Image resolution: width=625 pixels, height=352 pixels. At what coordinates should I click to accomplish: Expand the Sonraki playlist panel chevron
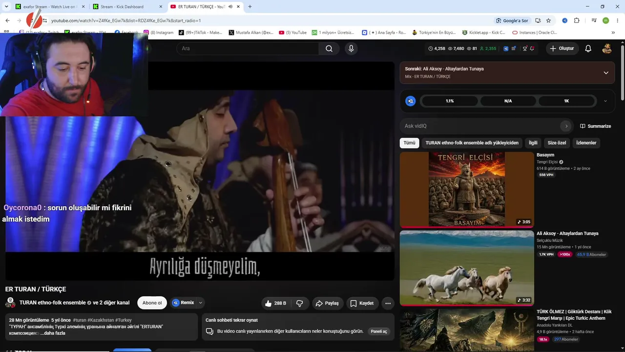coord(606,73)
